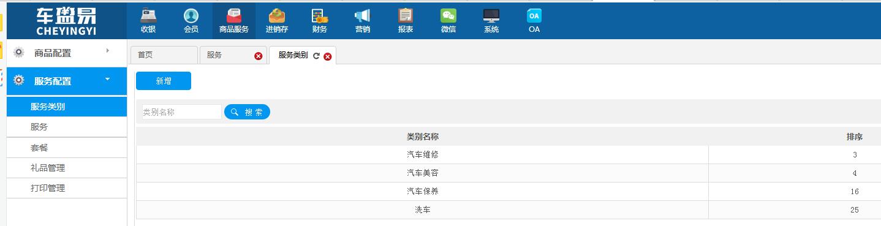Click sort value 3 of 汽车维修
The height and width of the screenshot is (226, 881).
(855, 155)
